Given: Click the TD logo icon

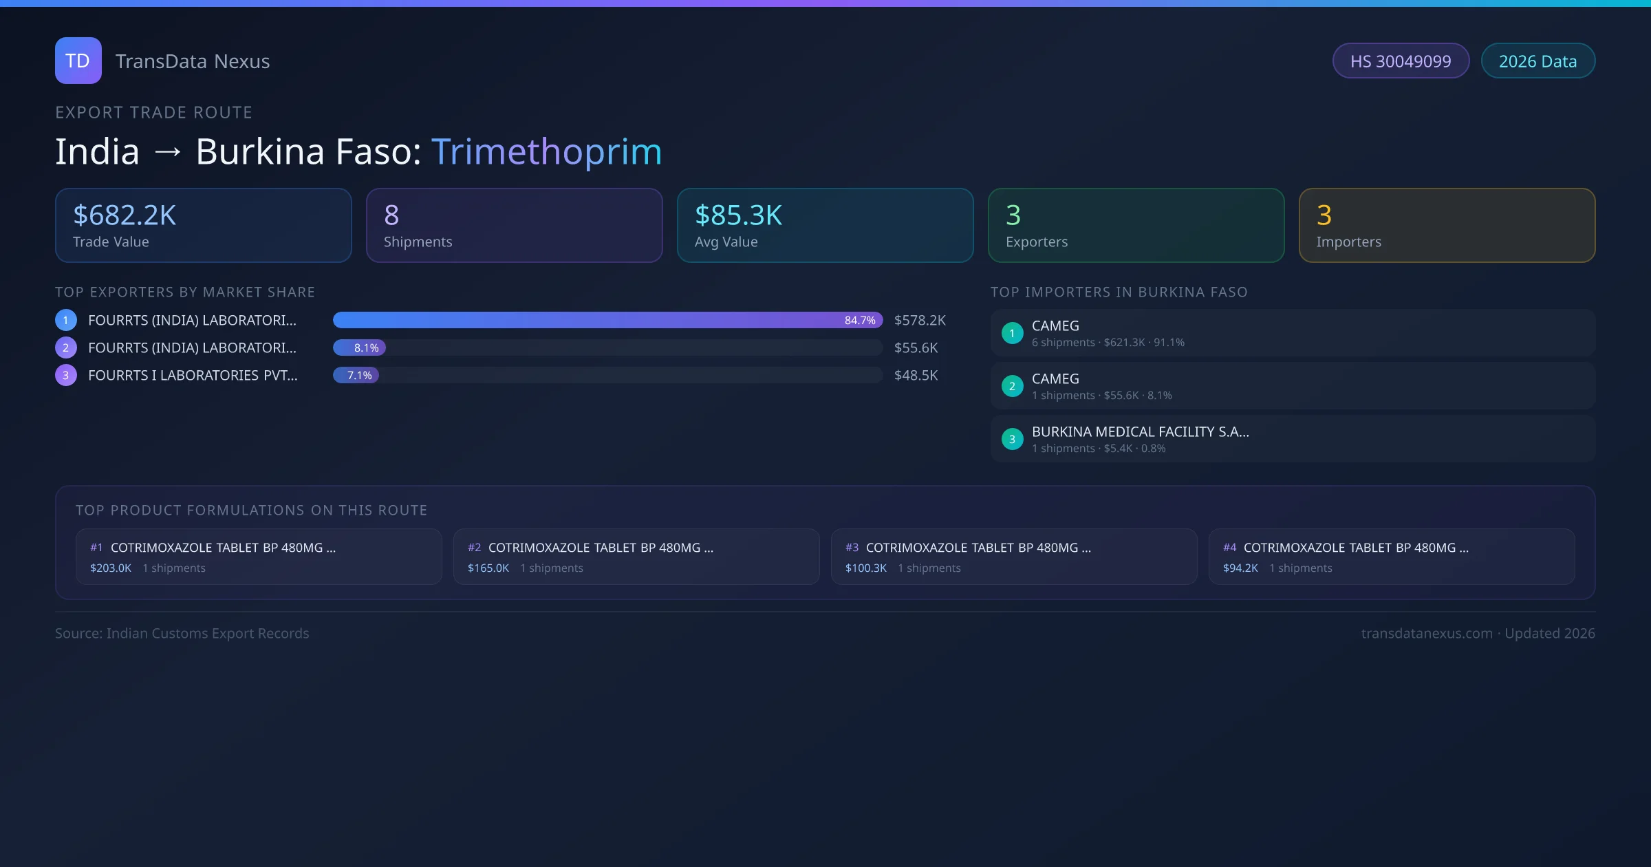Looking at the screenshot, I should [x=78, y=61].
